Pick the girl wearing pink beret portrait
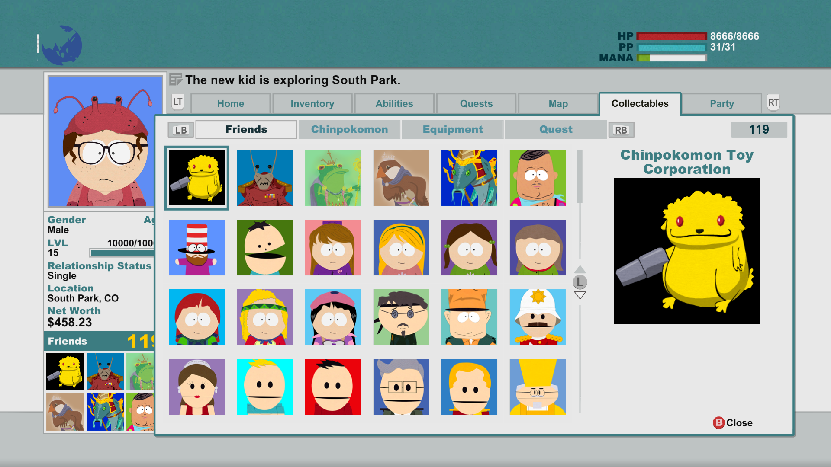 [333, 317]
